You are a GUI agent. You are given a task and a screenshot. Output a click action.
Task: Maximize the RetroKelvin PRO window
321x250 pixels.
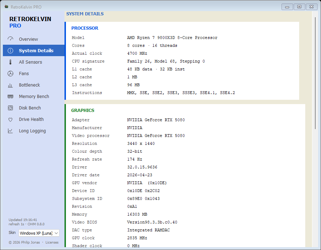pos(299,7)
